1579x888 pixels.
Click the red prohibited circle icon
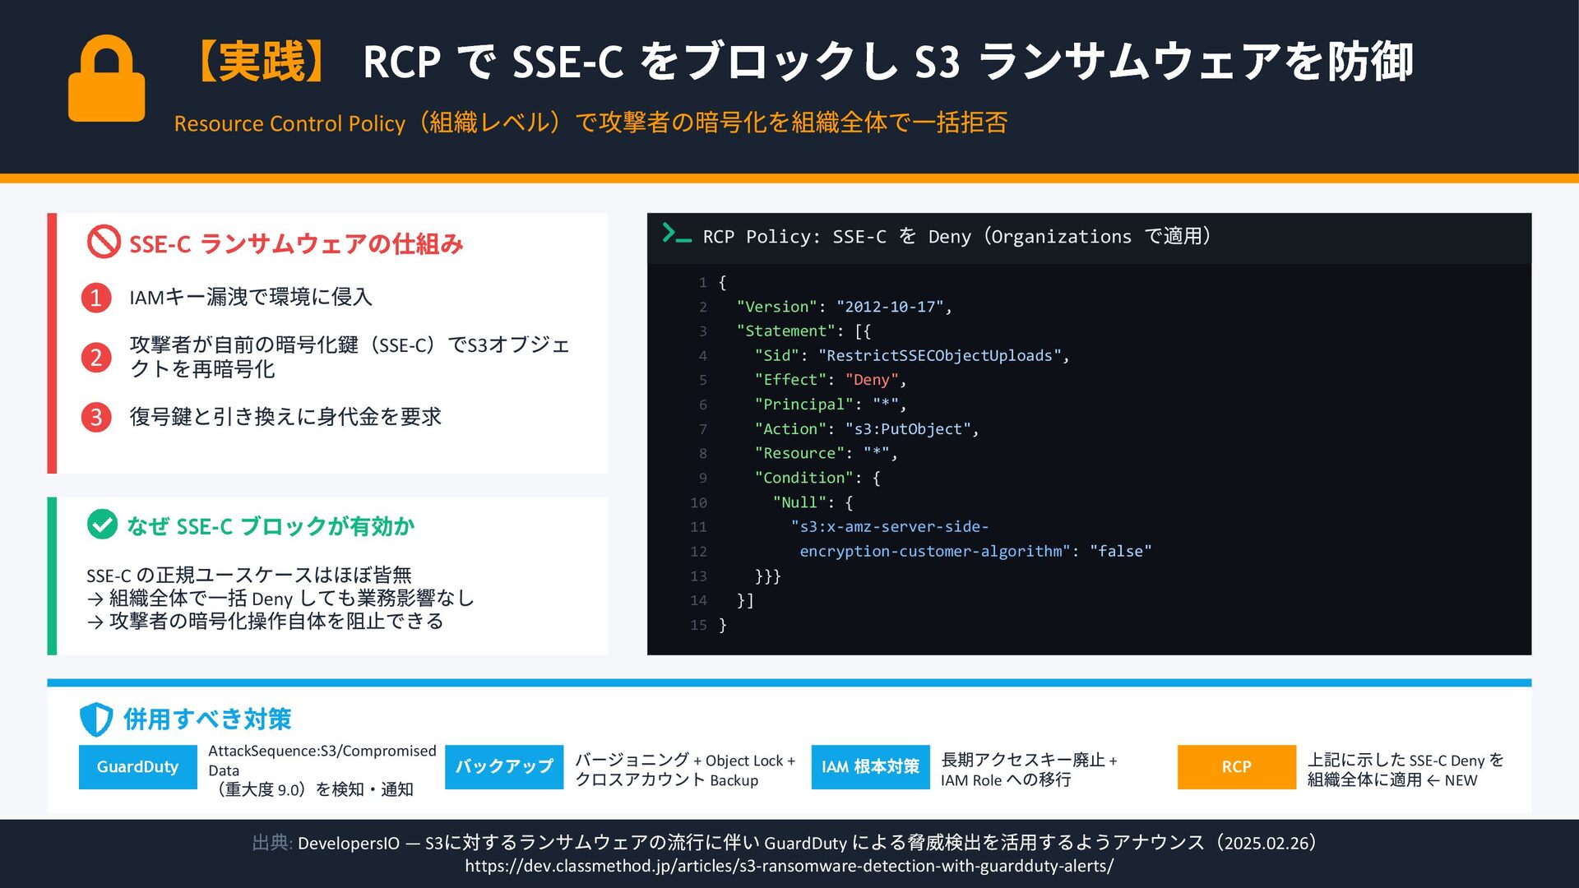pos(104,243)
